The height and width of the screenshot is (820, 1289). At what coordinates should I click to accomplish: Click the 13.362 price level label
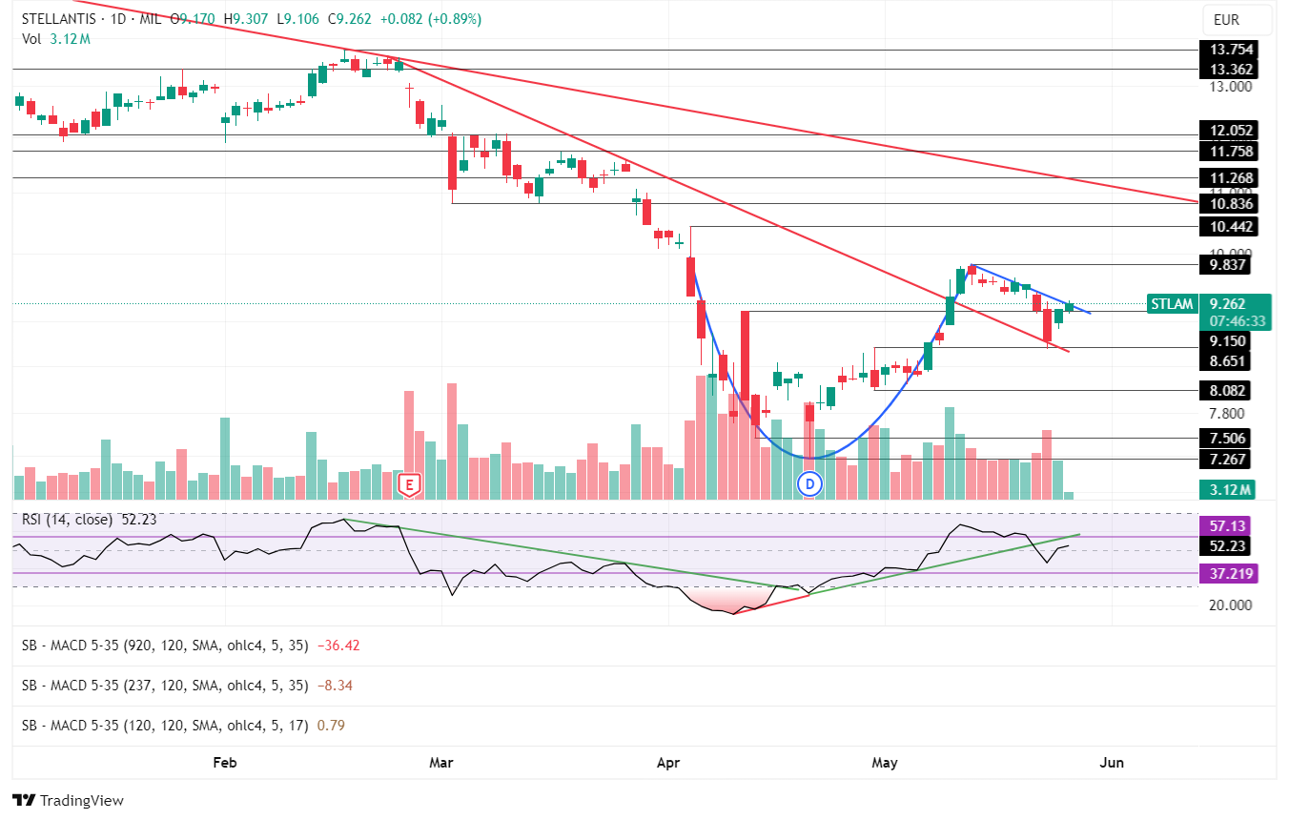click(x=1230, y=70)
